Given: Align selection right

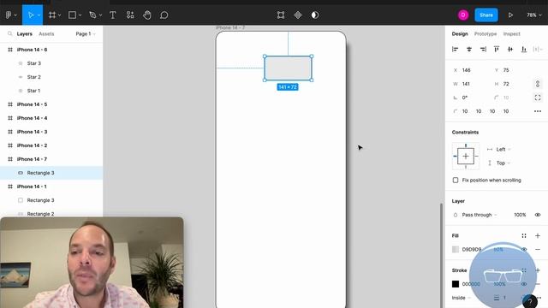Looking at the screenshot, I should click(x=483, y=50).
